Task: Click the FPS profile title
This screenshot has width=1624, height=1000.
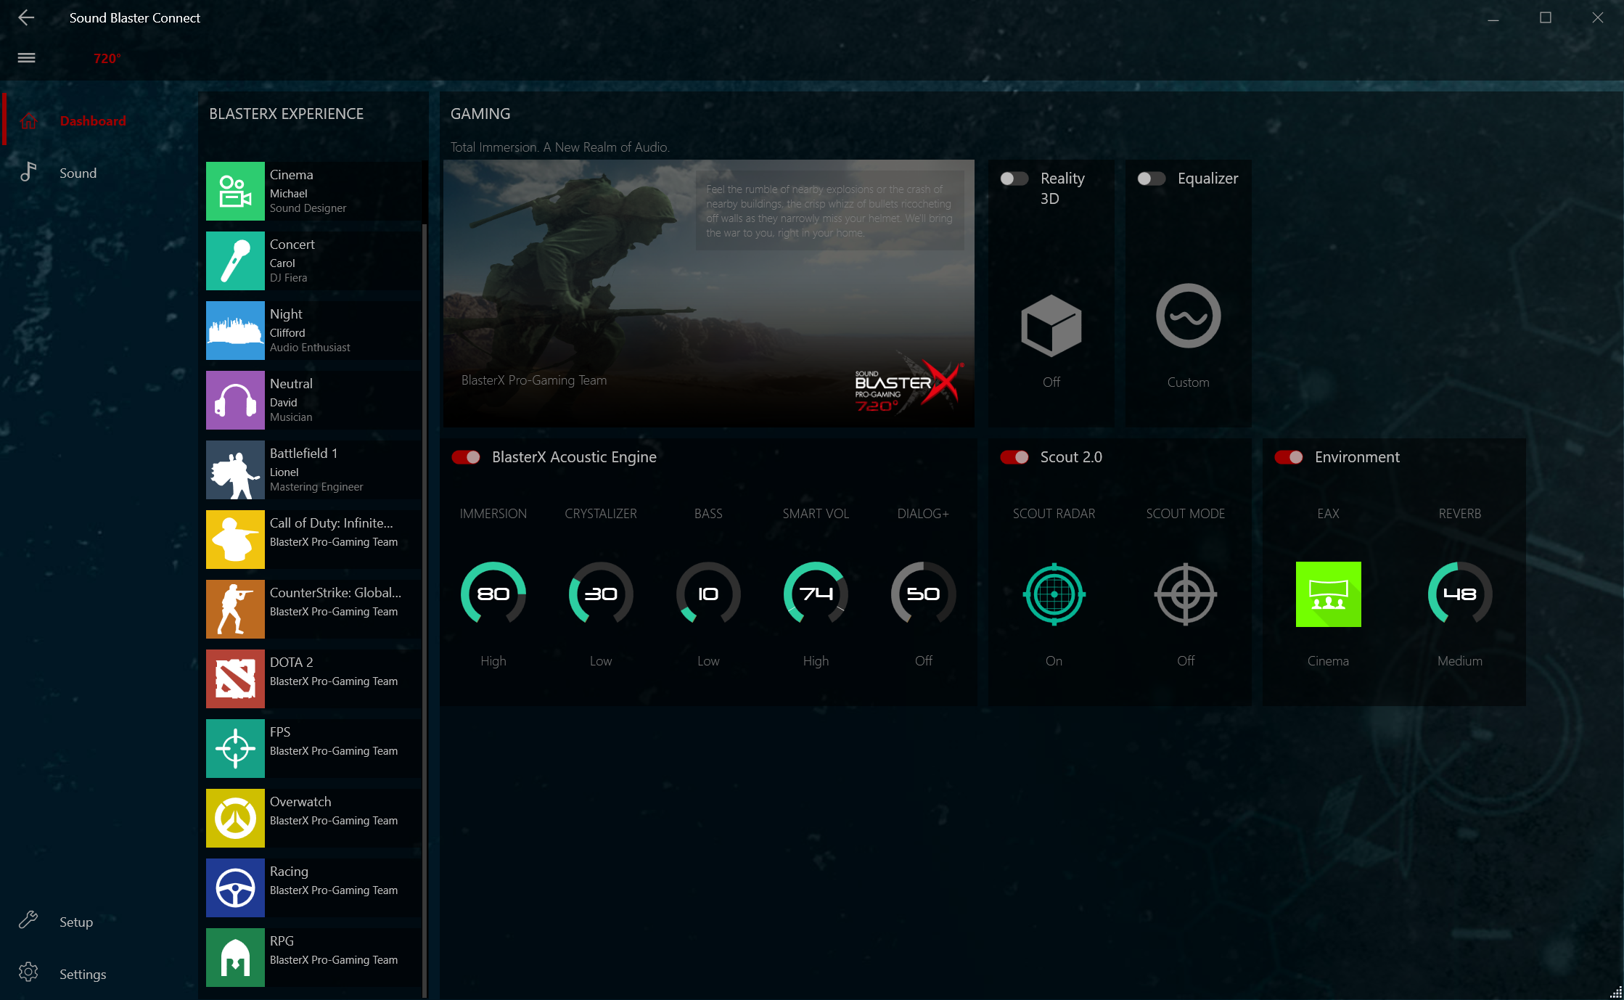Action: click(280, 732)
